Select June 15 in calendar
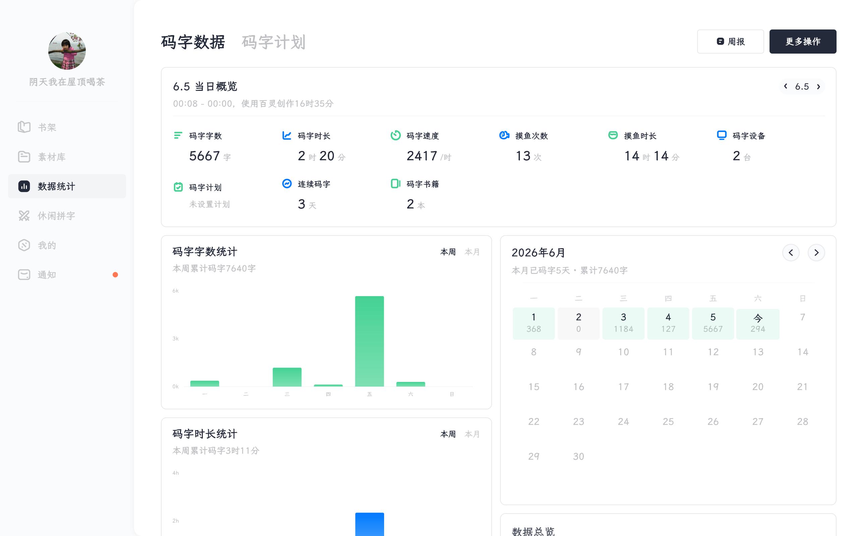Screen dimensions: 858x536 (x=534, y=387)
